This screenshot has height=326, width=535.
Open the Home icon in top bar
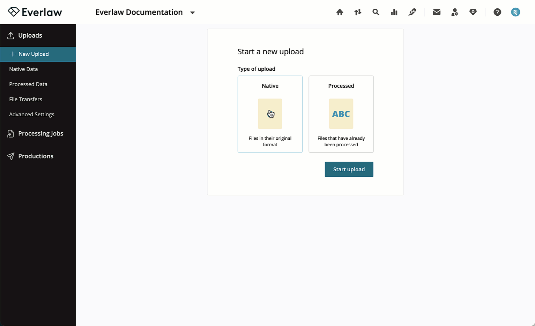pos(340,12)
